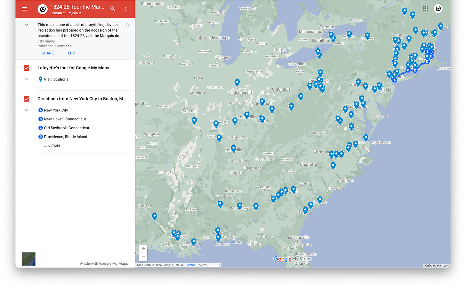The height and width of the screenshot is (288, 466).
Task: Click route marker A at New York
Action: pyautogui.click(x=395, y=80)
